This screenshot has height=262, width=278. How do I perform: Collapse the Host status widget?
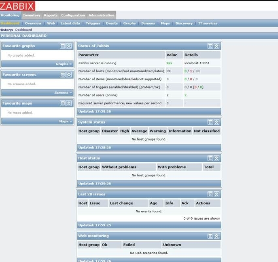216,158
